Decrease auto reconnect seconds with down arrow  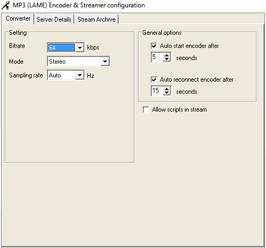(166, 93)
